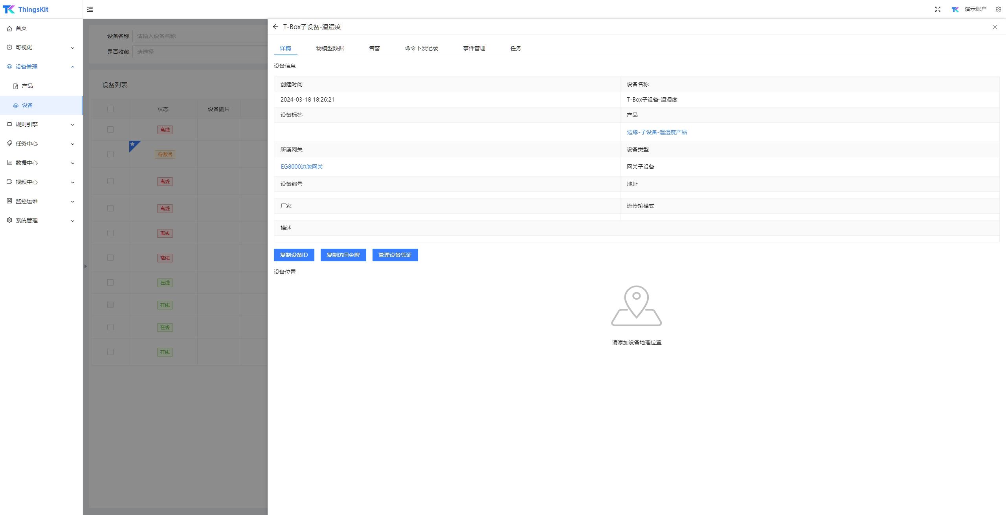
Task: Click the back arrow in device panel header
Action: [275, 27]
